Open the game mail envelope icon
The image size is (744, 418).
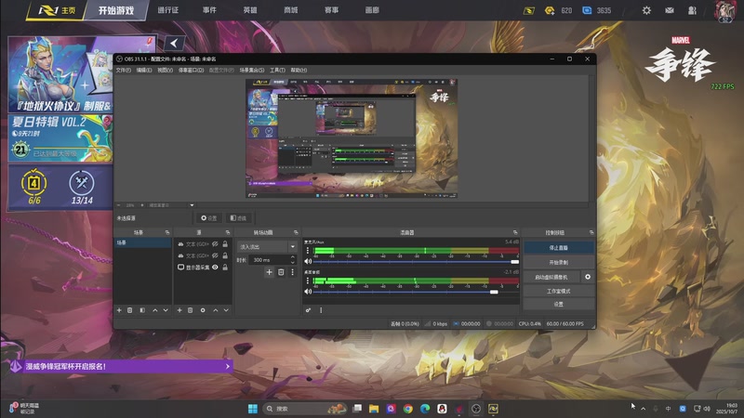tap(670, 11)
